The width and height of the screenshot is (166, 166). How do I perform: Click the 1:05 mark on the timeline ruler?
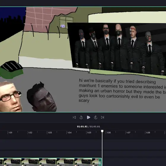pyautogui.click(x=89, y=133)
